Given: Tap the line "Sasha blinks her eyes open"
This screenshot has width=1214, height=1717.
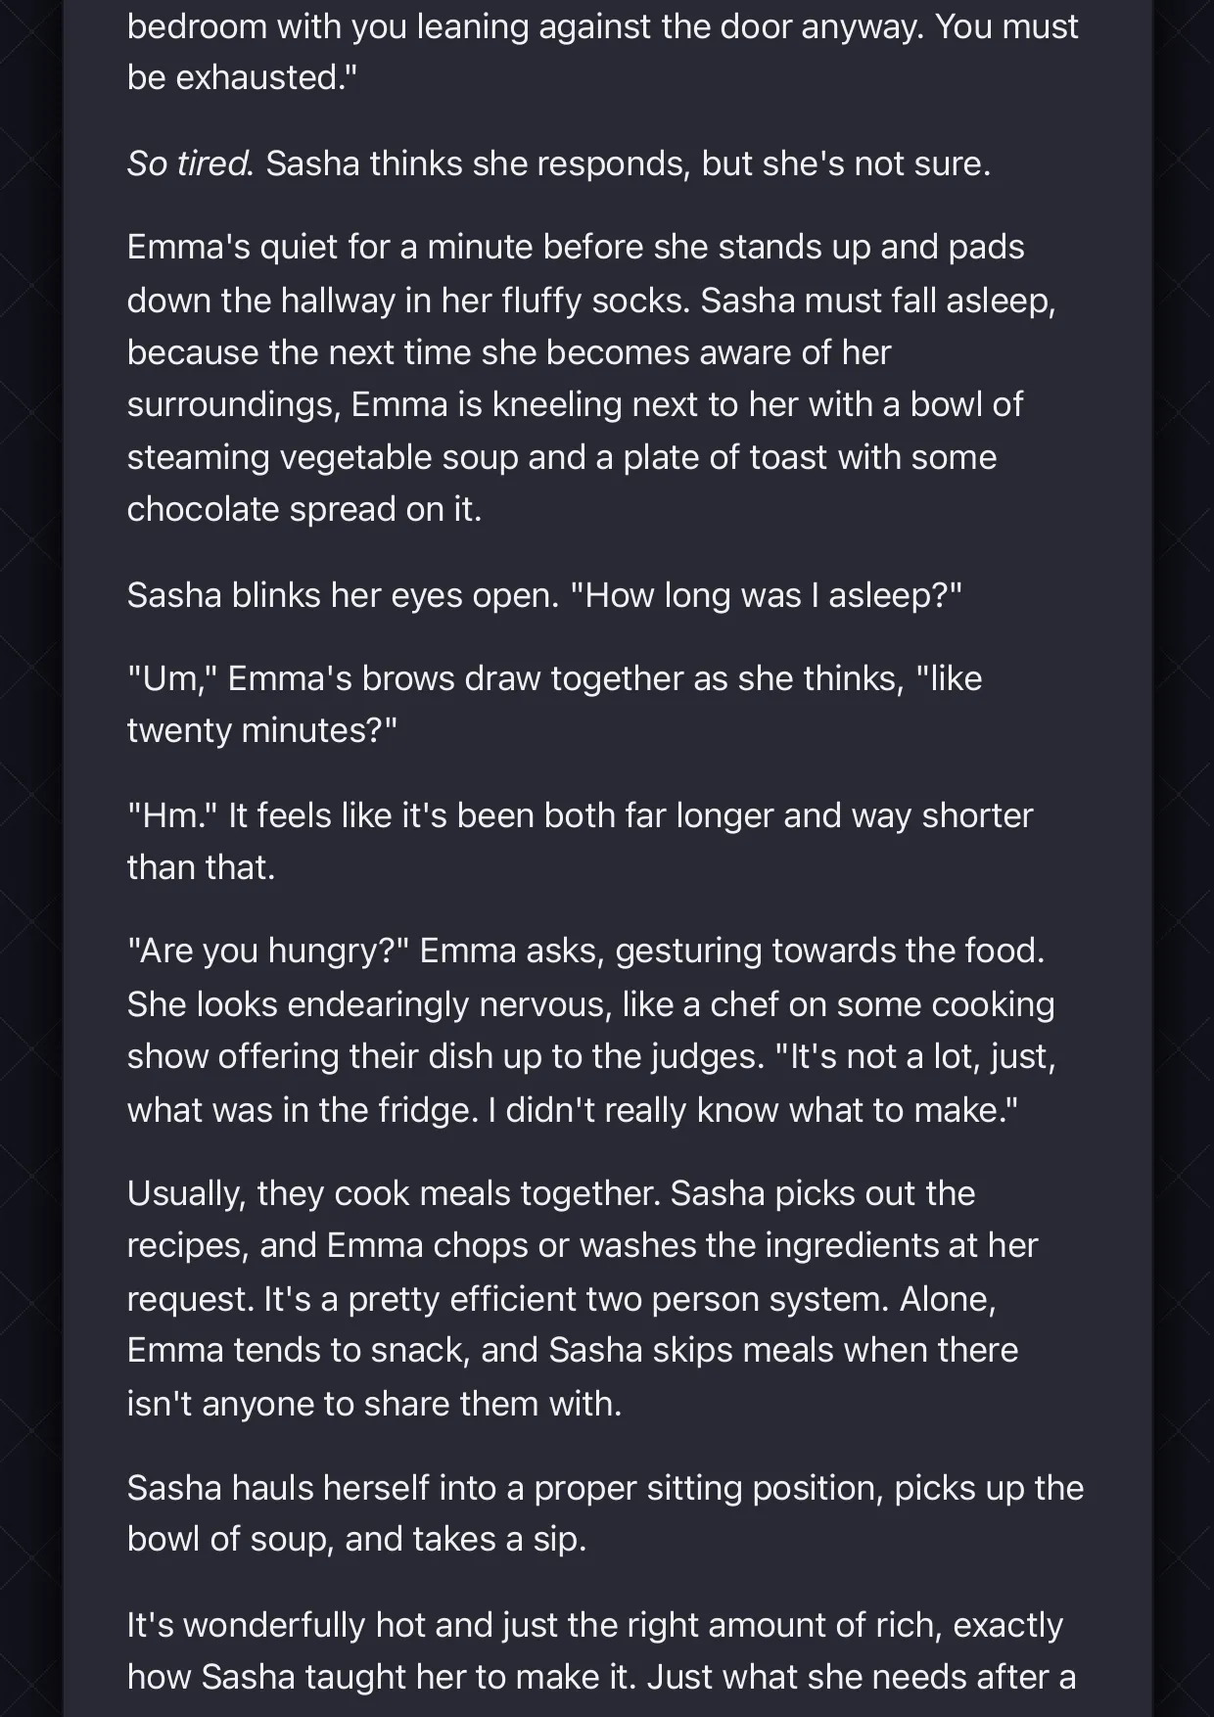Looking at the screenshot, I should coord(544,595).
